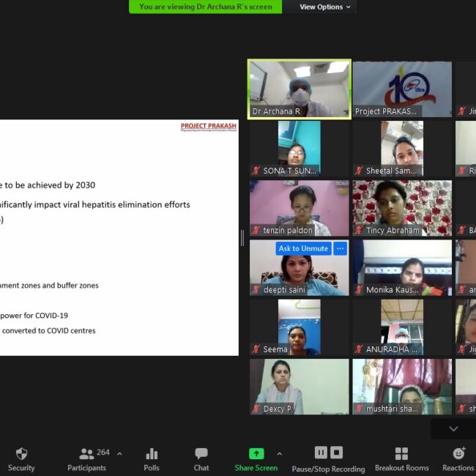Pause the meeting recording
This screenshot has height=476, width=476.
[x=321, y=453]
